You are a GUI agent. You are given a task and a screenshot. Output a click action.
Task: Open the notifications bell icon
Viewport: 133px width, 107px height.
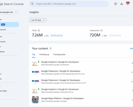[128, 3]
